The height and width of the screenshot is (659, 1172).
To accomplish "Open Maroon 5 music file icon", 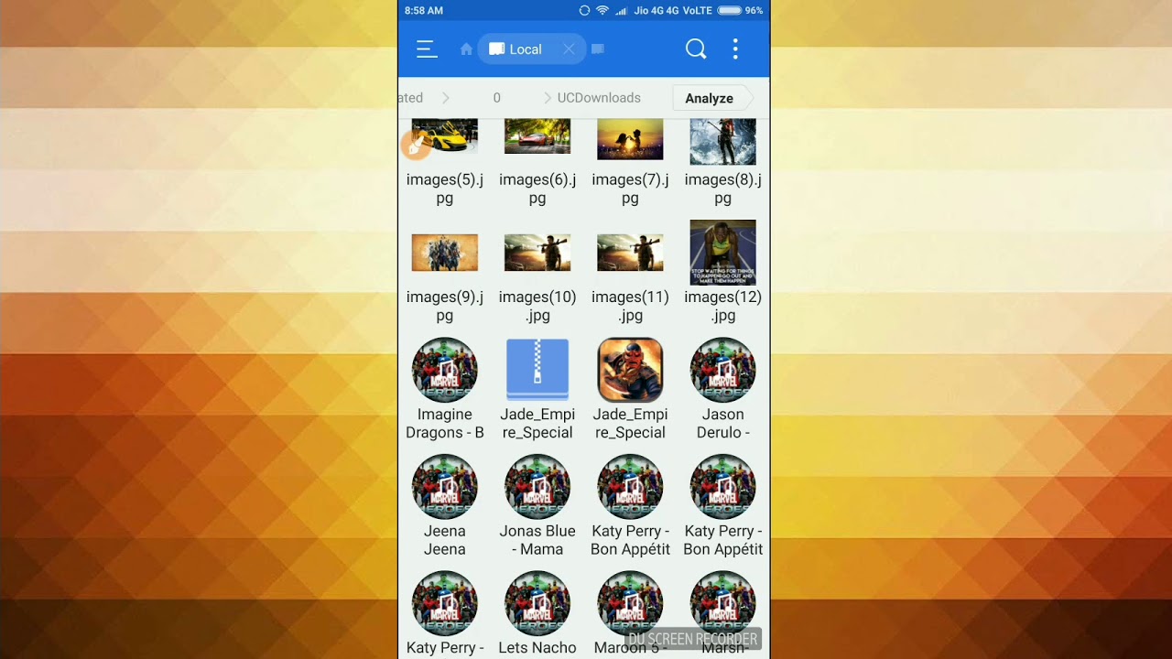I will (x=630, y=604).
